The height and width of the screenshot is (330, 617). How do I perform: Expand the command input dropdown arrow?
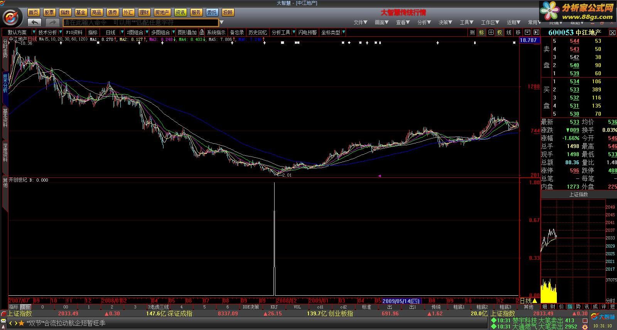(221, 23)
